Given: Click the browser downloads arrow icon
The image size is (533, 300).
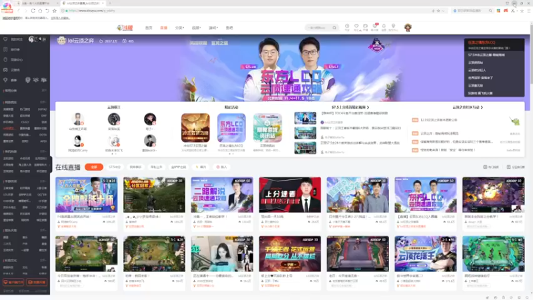Looking at the screenshot, I should 522,11.
